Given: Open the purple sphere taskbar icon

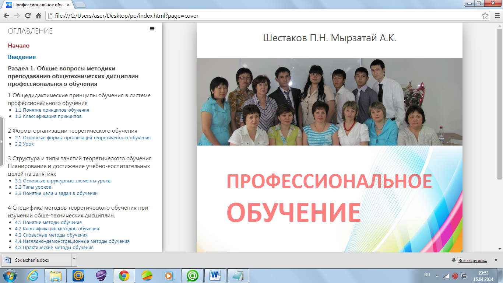Looking at the screenshot, I should (101, 275).
